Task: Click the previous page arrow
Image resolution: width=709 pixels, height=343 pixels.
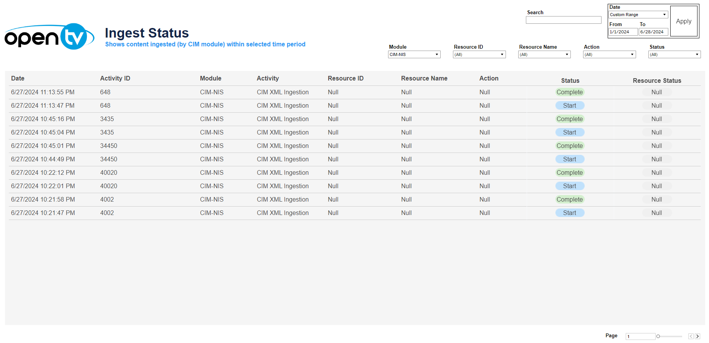Action: pyautogui.click(x=691, y=336)
